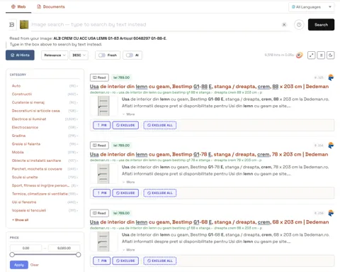The image size is (340, 272).
Task: Select Termice, climatizare si ventilatie category
Action: point(40,194)
